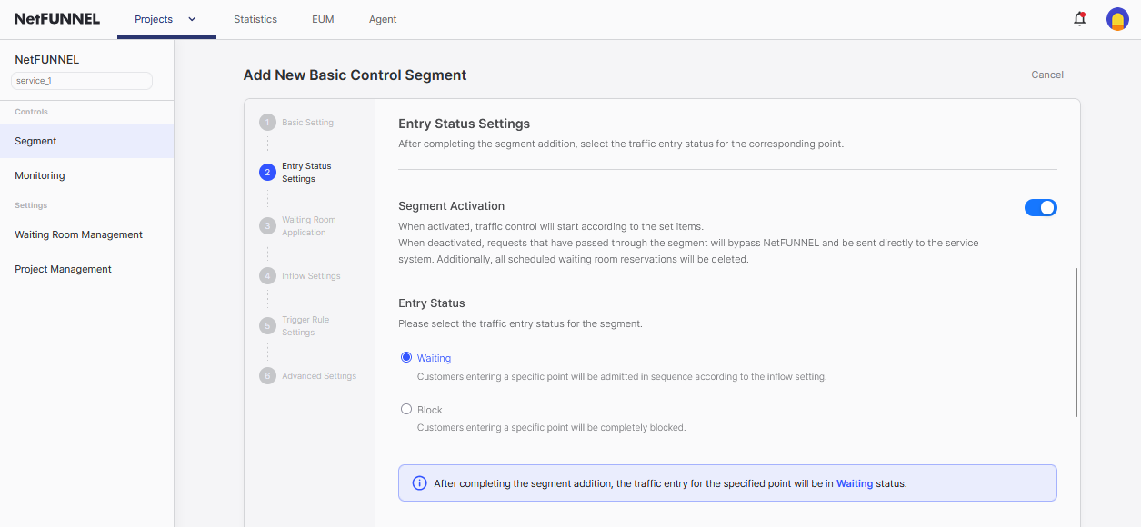Select the Waiting radio button

click(406, 357)
